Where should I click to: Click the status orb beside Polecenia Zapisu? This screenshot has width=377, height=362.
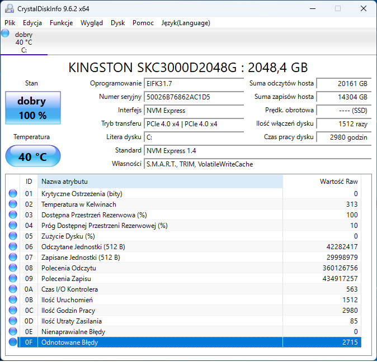point(13,278)
